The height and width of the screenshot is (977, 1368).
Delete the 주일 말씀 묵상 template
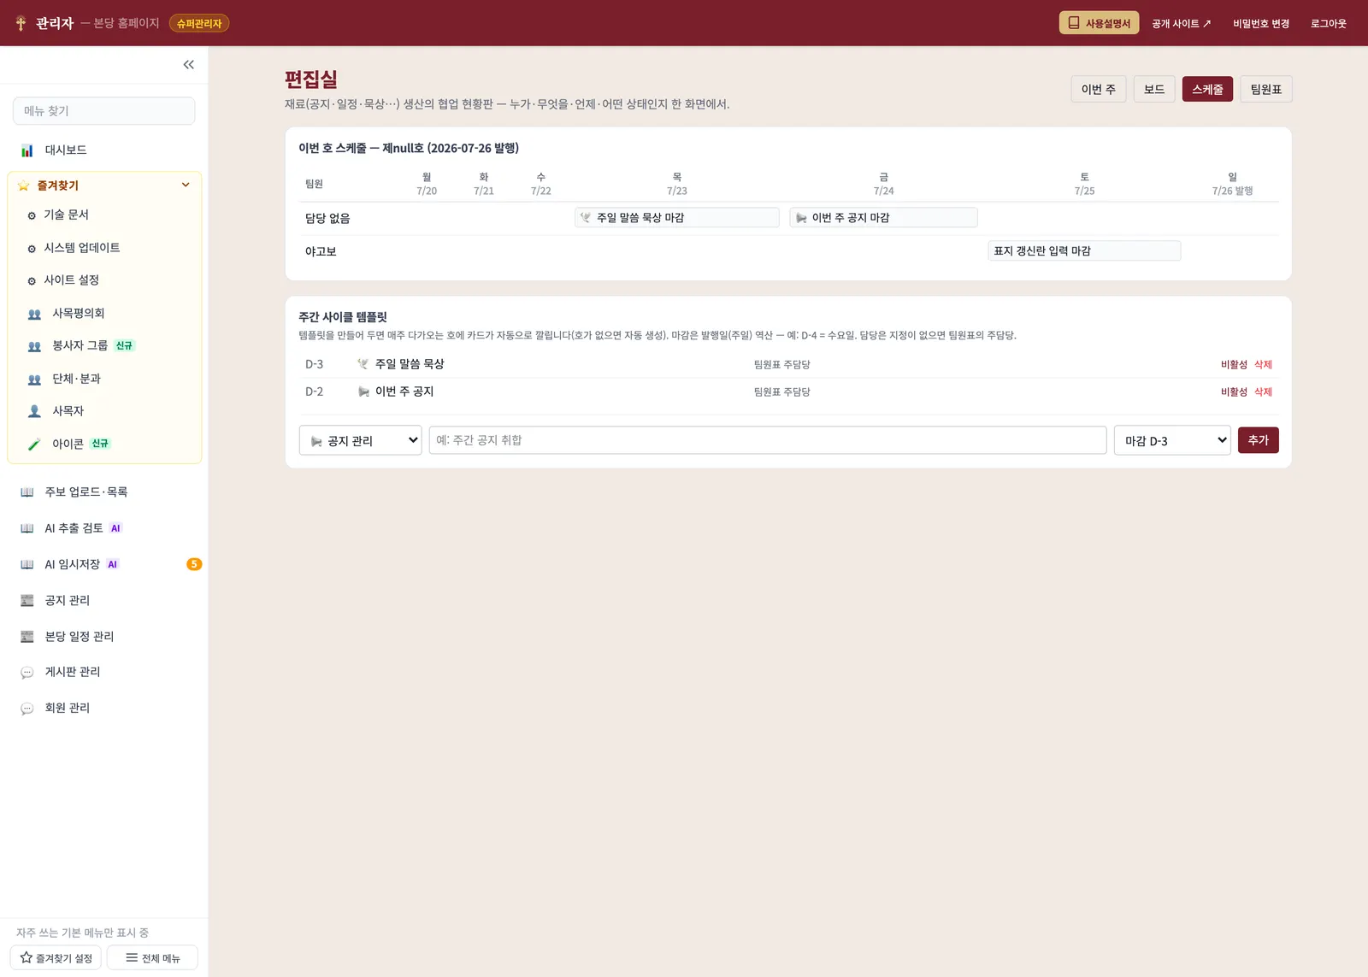[1263, 365]
